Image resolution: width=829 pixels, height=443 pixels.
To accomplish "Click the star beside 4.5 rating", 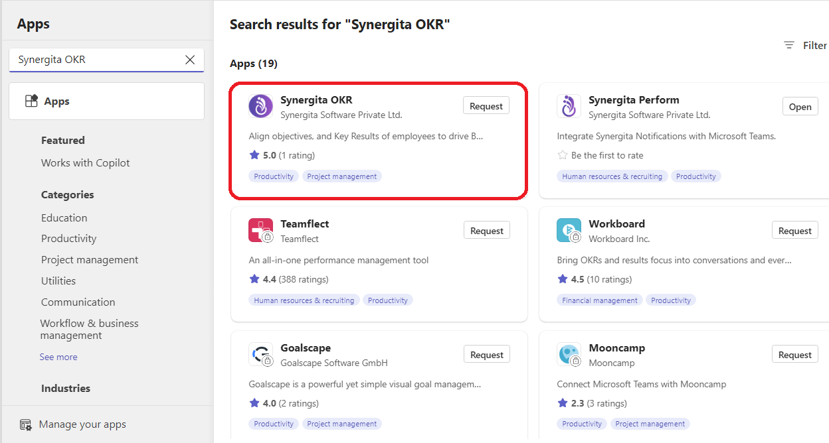I will pos(563,279).
